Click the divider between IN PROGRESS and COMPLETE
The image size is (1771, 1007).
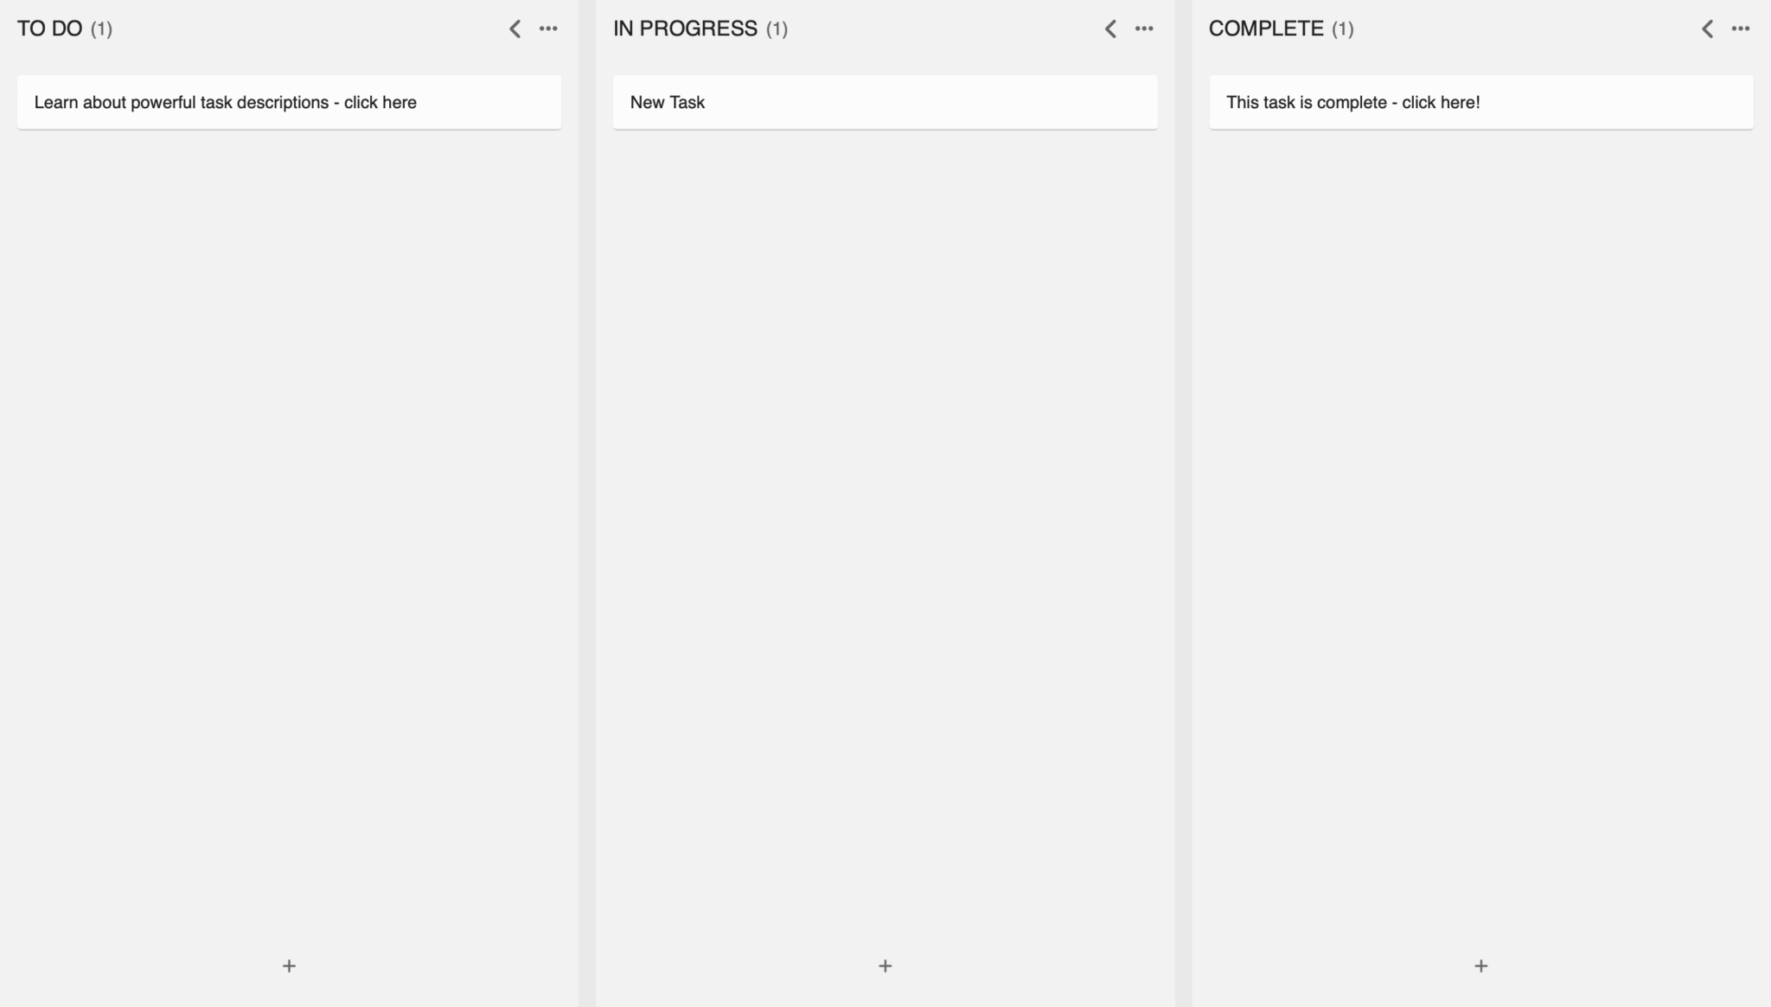coord(1183,503)
